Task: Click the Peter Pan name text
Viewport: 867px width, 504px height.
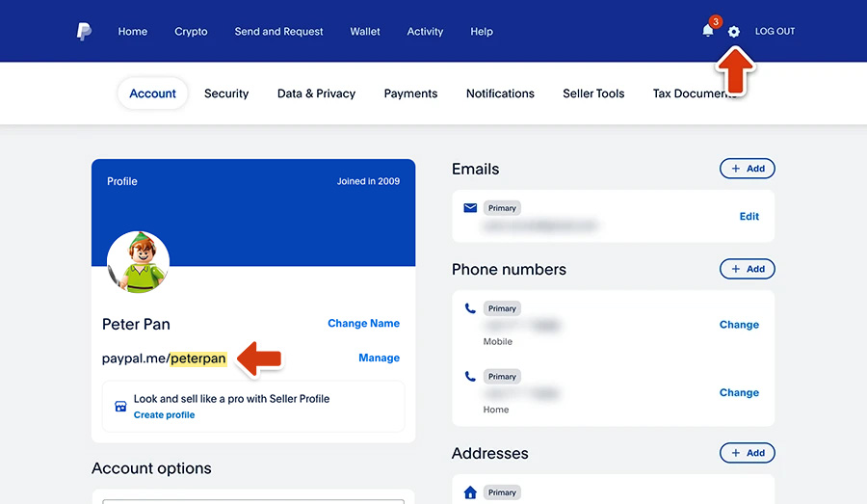Action: point(136,324)
